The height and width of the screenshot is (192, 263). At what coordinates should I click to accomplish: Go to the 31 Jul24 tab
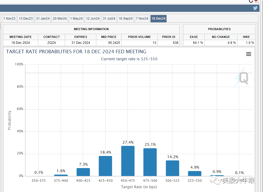click(x=109, y=19)
